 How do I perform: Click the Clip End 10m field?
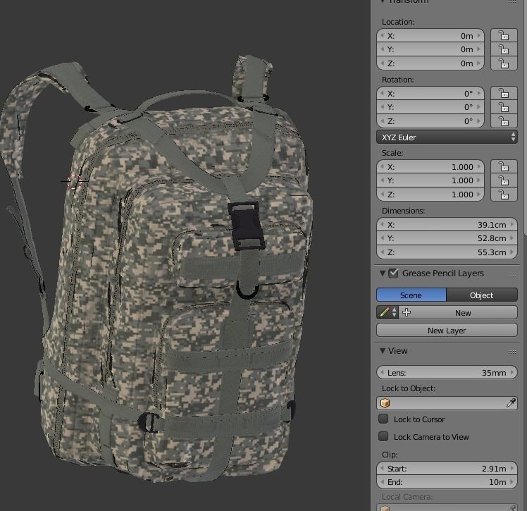447,482
